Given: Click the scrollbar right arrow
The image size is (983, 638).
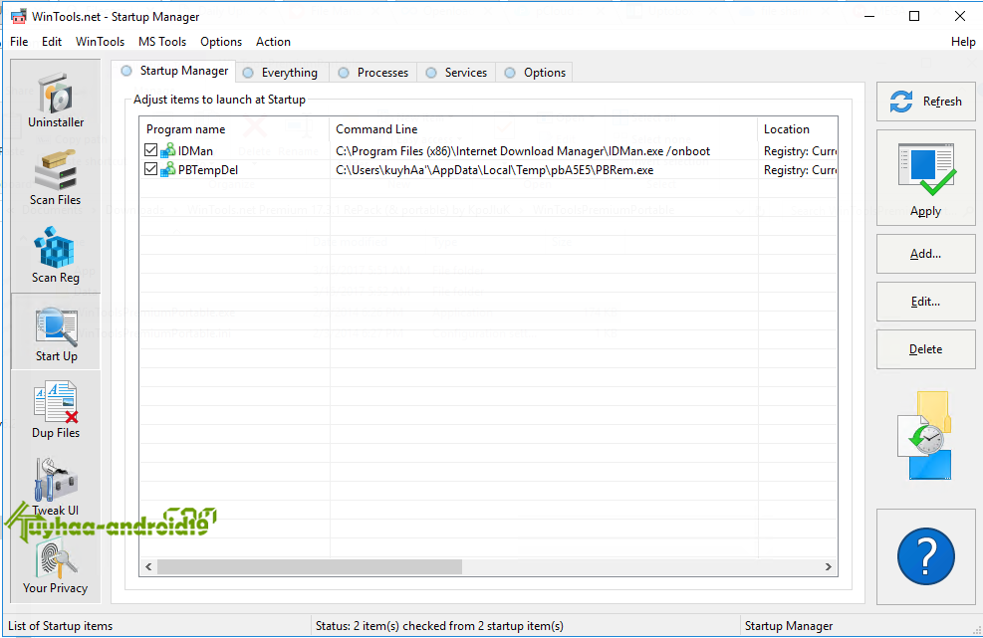Looking at the screenshot, I should (x=829, y=566).
